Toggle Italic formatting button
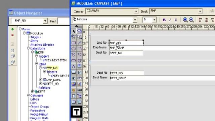The width and height of the screenshot is (215, 121). pyautogui.click(x=170, y=20)
